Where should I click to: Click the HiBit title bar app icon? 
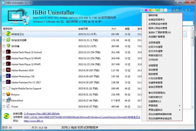[x=3, y=3]
